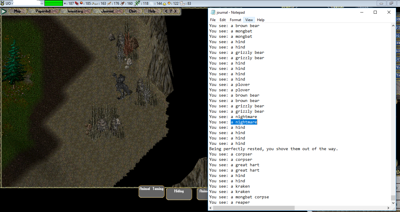This screenshot has width=400, height=212.
Task: Click the Notepad document icon in the title bar
Action: click(213, 12)
